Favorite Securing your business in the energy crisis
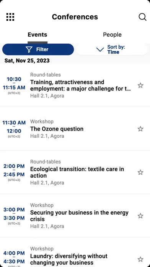 (x=140, y=216)
